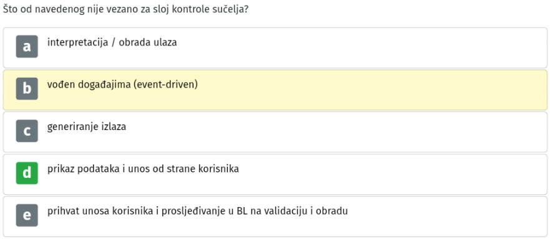Click the gray 'e' letter badge

pos(27,215)
